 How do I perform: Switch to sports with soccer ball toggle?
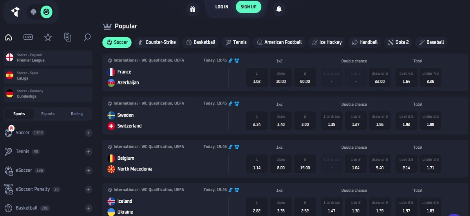click(46, 12)
